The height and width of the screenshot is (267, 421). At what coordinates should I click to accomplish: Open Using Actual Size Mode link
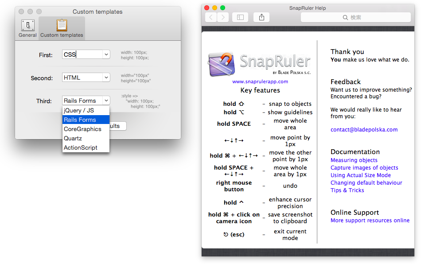(x=361, y=175)
